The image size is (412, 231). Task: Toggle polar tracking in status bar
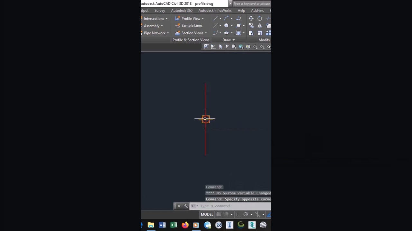246,214
